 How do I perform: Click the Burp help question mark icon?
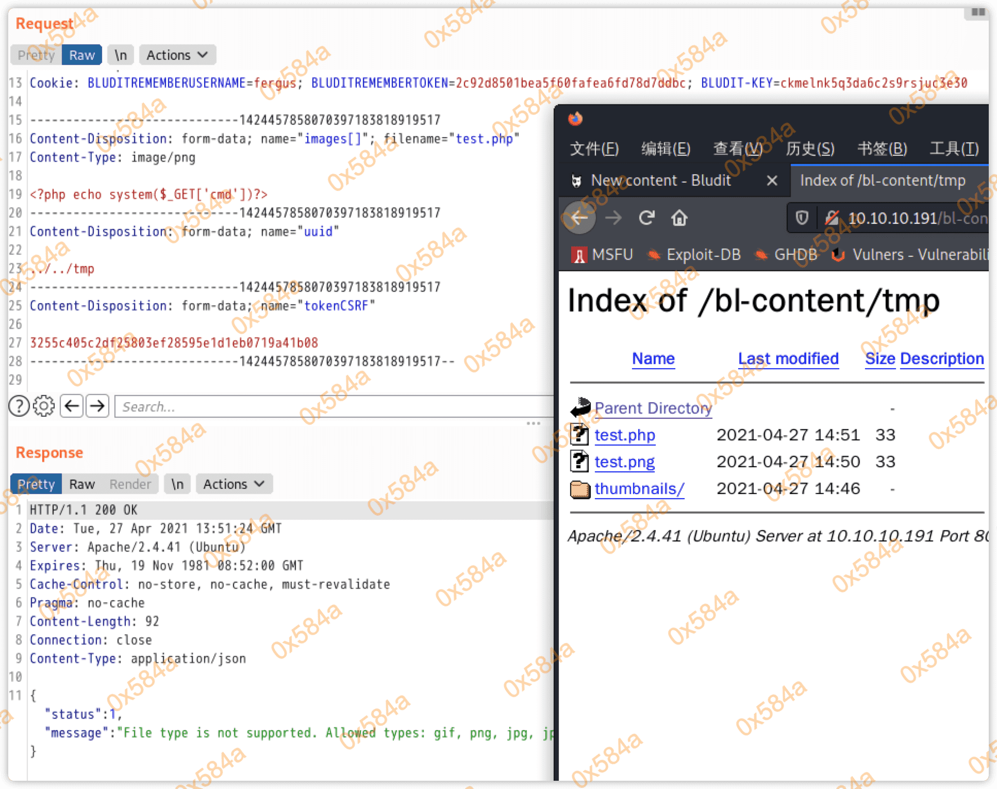[x=19, y=406]
